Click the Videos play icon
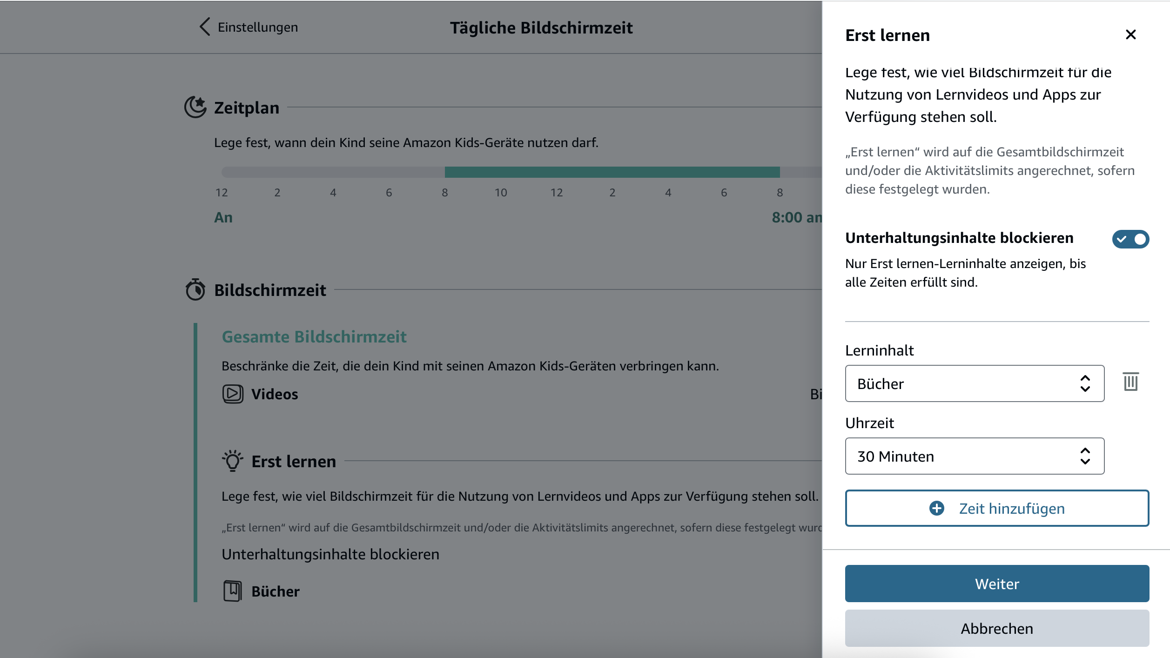 tap(233, 394)
